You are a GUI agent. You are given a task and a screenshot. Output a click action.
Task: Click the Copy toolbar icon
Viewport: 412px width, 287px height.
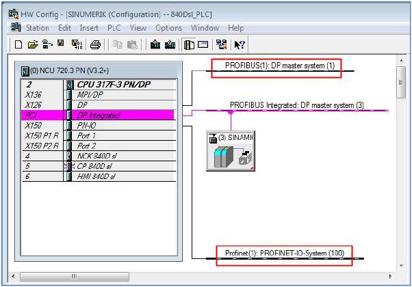point(118,44)
